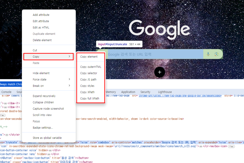Open the Copy submenu entry
This screenshot has width=244, height=163.
pyautogui.click(x=48, y=57)
